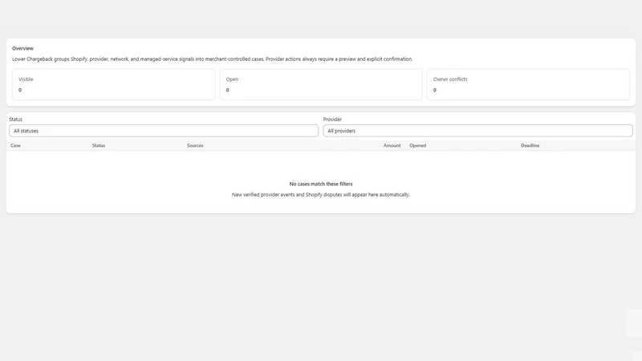Click the Lower Chargeback description paragraph
The image size is (642, 361).
[x=213, y=59]
